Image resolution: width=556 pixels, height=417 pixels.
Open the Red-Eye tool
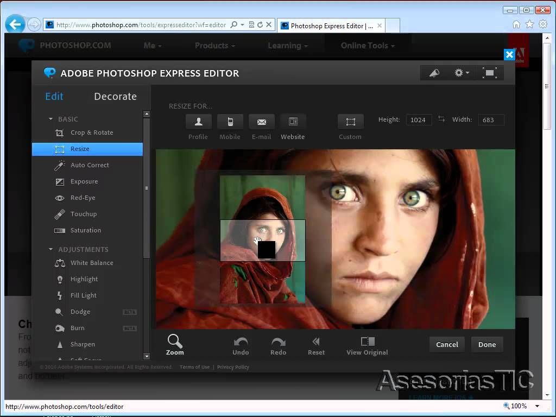pyautogui.click(x=83, y=198)
